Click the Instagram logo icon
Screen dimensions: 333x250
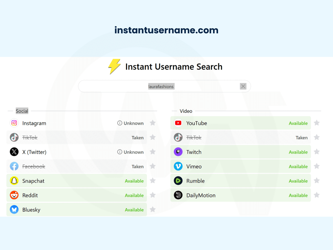click(14, 123)
